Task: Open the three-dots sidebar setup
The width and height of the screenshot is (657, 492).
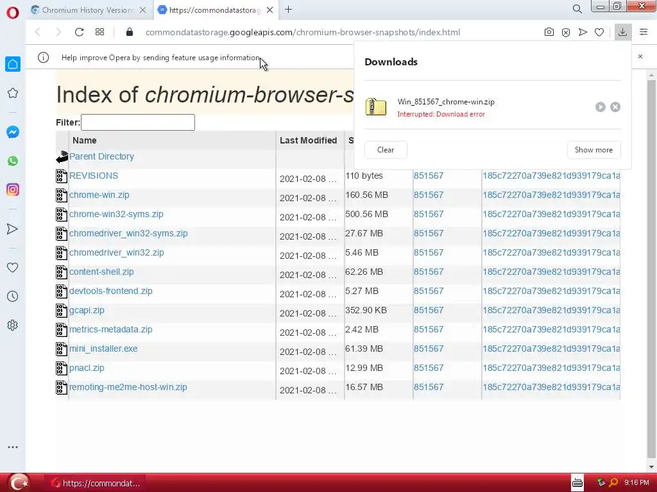Action: point(13,447)
